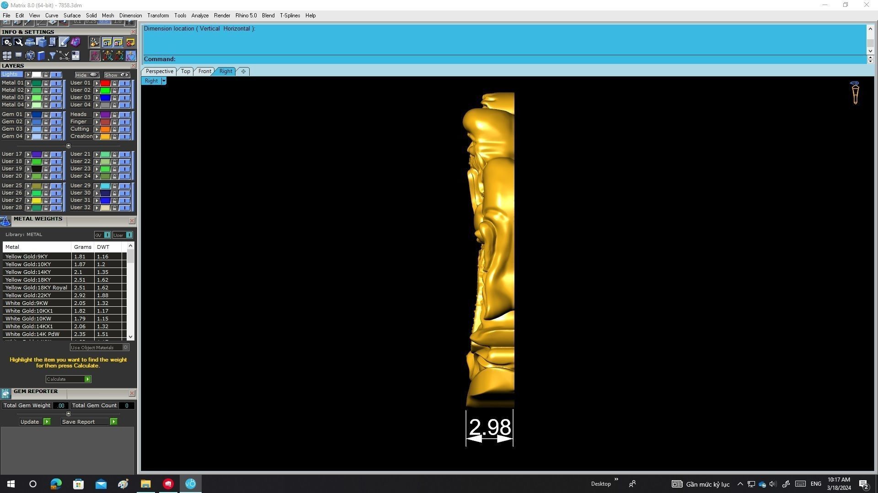Click the four-viewport layout icon
Screen dimensions: 878x493
[7, 56]
